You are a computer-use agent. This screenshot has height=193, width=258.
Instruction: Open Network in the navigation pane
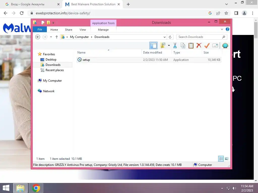tap(49, 91)
